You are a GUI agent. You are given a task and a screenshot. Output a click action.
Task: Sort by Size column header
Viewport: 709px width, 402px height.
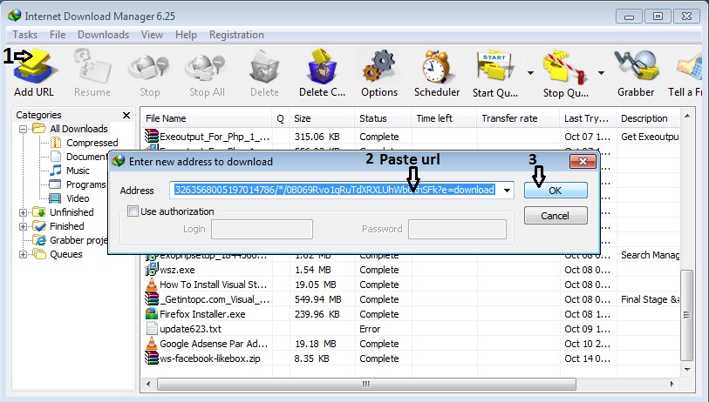click(322, 118)
